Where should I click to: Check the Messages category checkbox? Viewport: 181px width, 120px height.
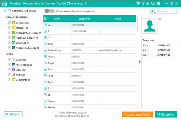pyautogui.click(x=9, y=28)
